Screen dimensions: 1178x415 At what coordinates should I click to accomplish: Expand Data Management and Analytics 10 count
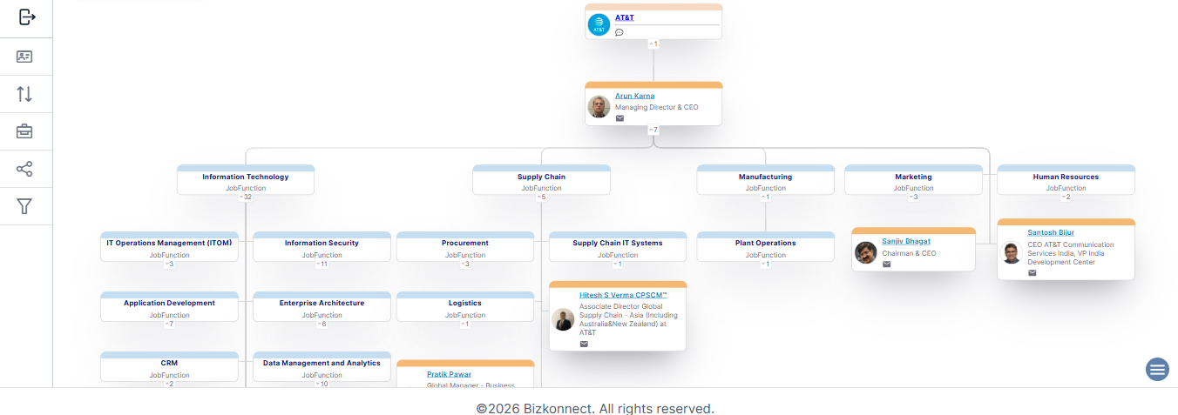point(322,384)
